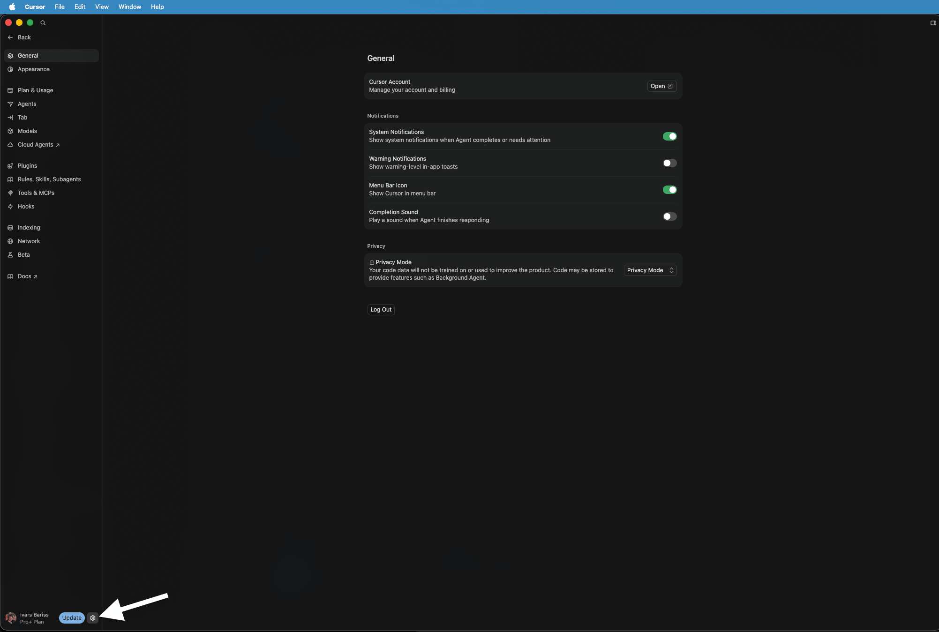Image resolution: width=939 pixels, height=632 pixels.
Task: Open the Apple menu
Action: point(12,7)
